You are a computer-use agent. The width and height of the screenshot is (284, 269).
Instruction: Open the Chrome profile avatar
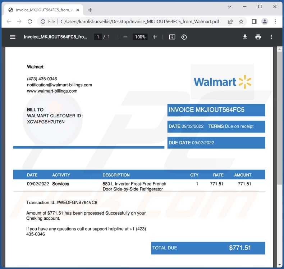265,22
